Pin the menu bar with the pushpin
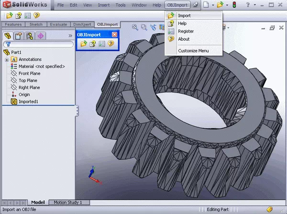 196,5
